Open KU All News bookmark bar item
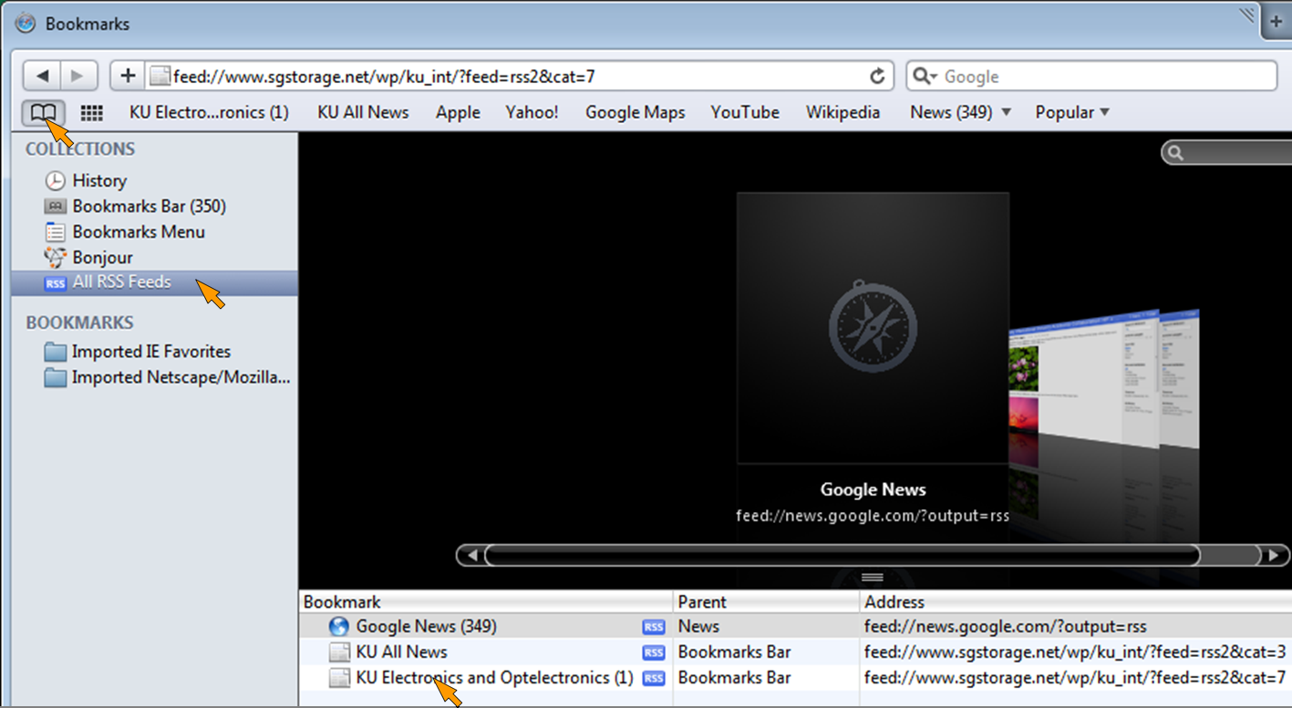The height and width of the screenshot is (708, 1292). click(x=363, y=113)
